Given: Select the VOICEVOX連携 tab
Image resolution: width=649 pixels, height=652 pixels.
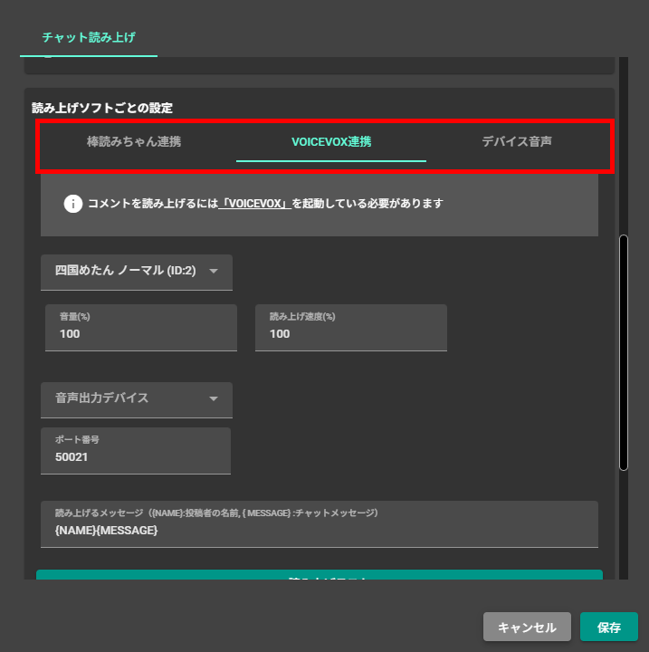Looking at the screenshot, I should point(331,142).
